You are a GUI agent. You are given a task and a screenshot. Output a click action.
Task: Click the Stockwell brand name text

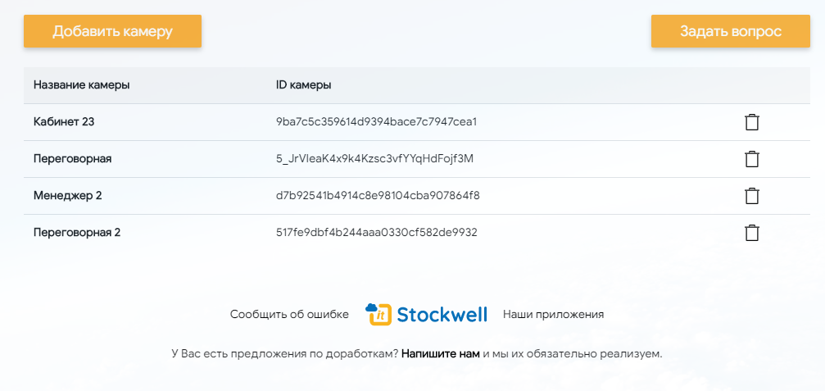442,314
